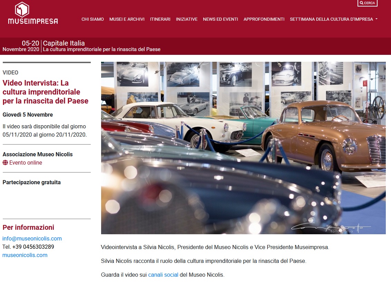Follow the canali social link
The image size is (391, 286).
pos(163,275)
